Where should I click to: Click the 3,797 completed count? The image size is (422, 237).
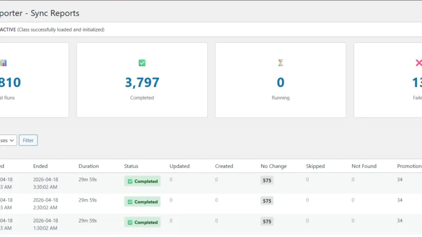(x=142, y=82)
